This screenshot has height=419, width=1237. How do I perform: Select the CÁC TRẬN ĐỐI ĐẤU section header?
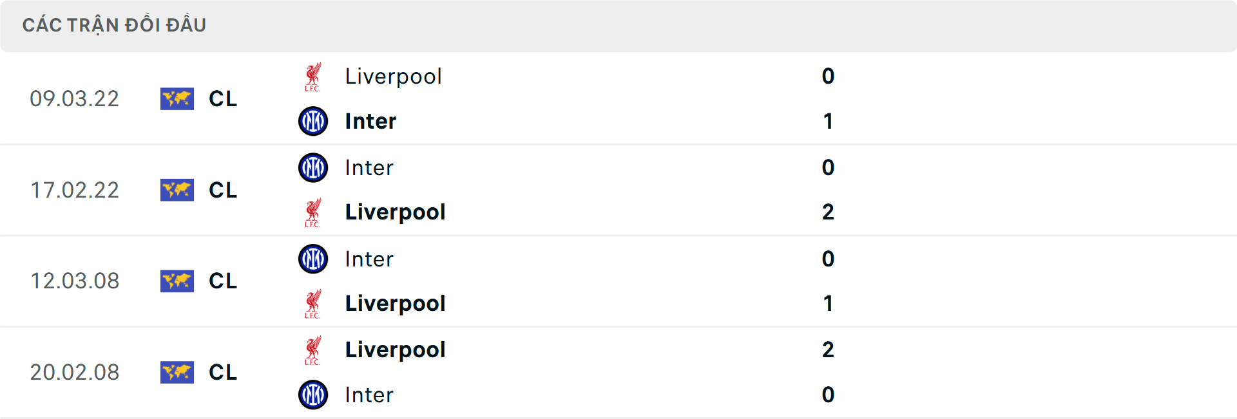115,24
